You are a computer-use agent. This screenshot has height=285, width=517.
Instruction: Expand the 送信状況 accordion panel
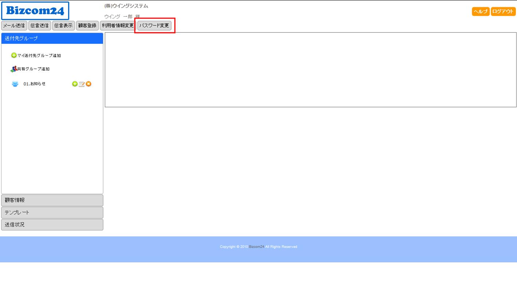point(52,225)
